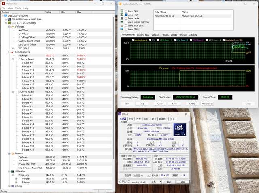Image resolution: width=259 pixels, height=193 pixels.
Task: Click the icon beside Stress FPU
Action: (x=122, y=15)
